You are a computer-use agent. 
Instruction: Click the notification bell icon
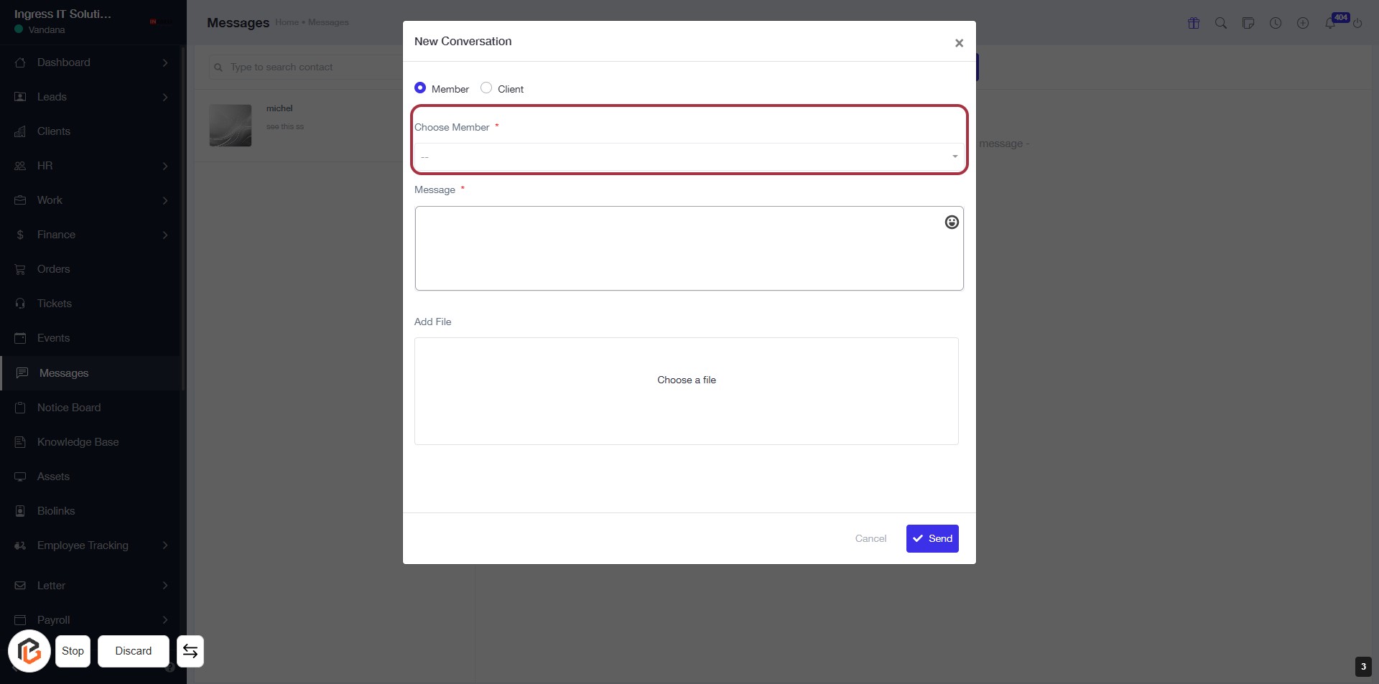click(x=1329, y=23)
